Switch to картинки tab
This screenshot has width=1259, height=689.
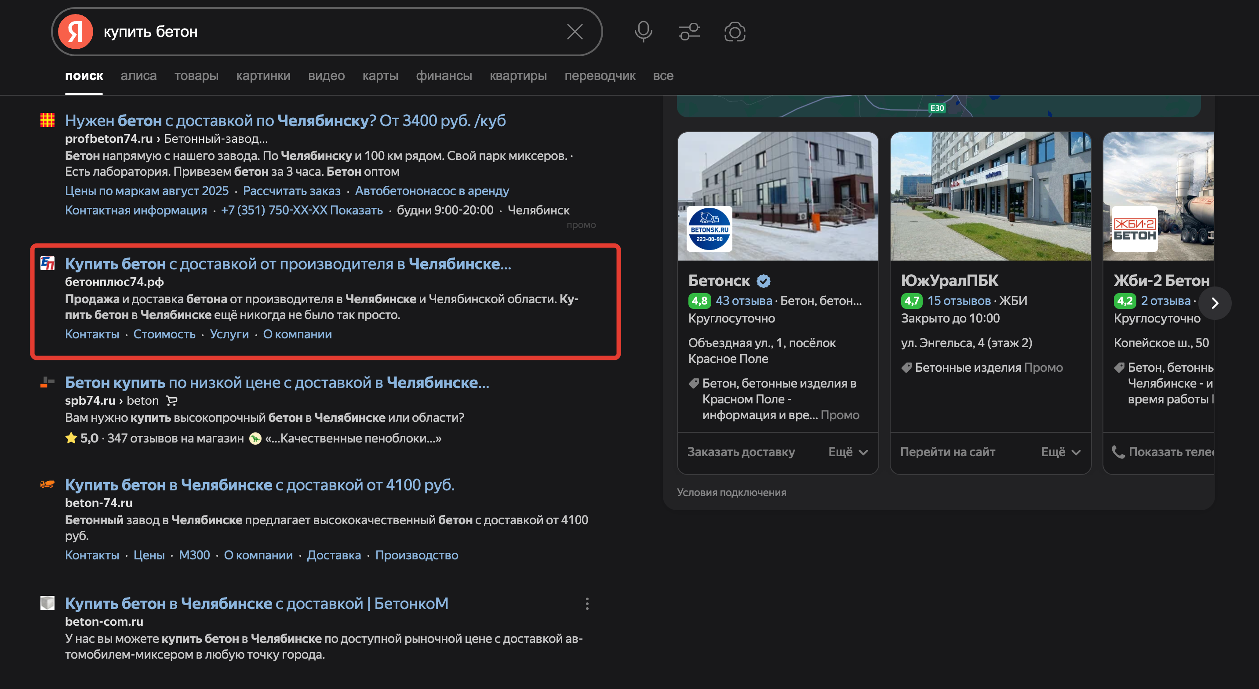[x=263, y=76]
